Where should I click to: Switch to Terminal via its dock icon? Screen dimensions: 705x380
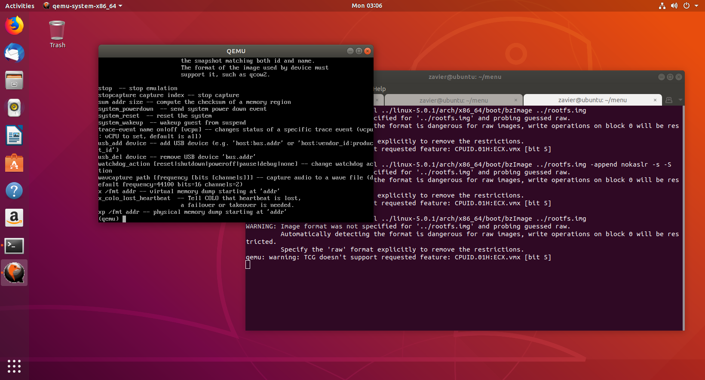[x=14, y=246]
